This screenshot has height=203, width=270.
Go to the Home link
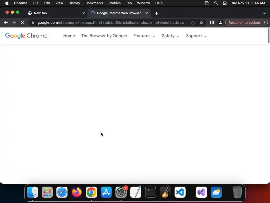coord(69,36)
